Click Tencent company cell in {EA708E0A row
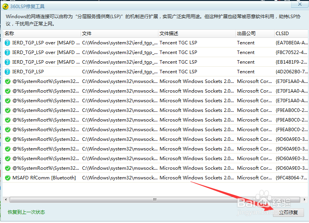 coord(246,42)
